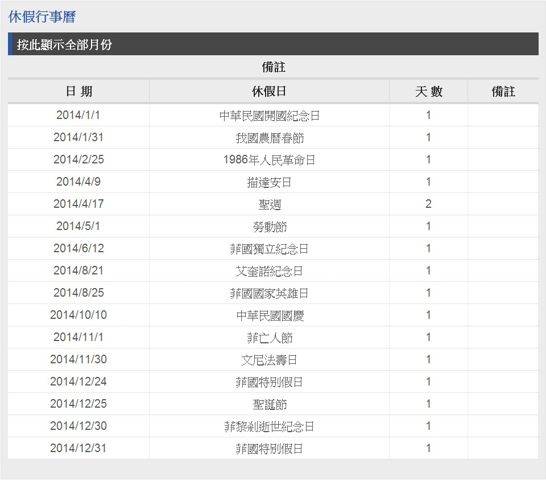Select the 中華民國國慶 row
This screenshot has height=480, width=546.
pos(268,314)
